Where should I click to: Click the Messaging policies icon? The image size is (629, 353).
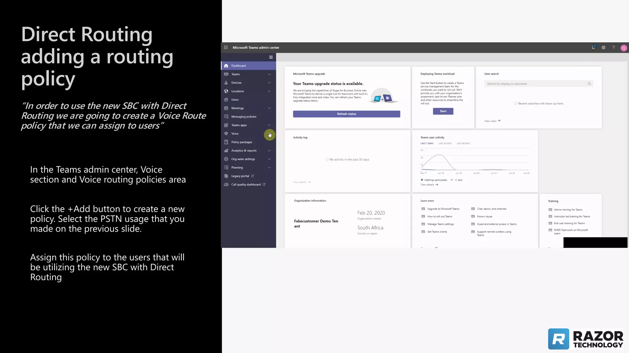pyautogui.click(x=226, y=117)
